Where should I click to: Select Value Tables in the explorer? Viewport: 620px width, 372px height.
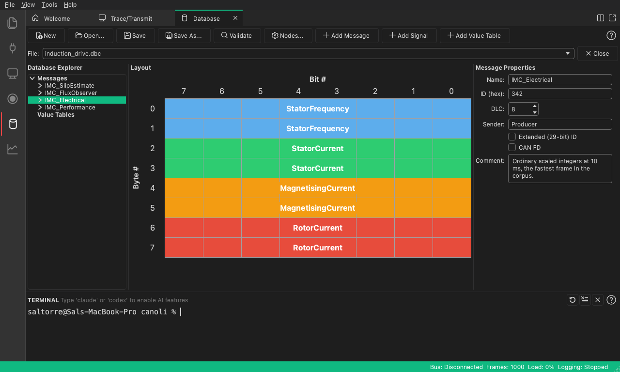tap(56, 114)
